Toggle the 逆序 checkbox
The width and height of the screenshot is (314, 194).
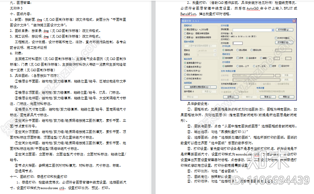click(x=271, y=66)
